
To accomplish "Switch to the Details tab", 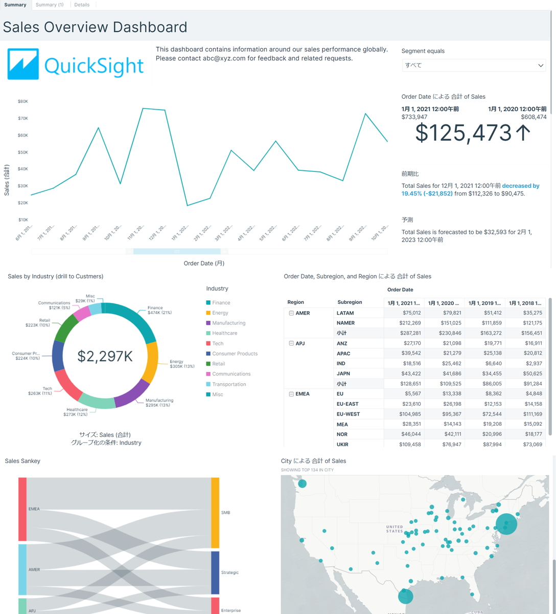I will tap(82, 5).
